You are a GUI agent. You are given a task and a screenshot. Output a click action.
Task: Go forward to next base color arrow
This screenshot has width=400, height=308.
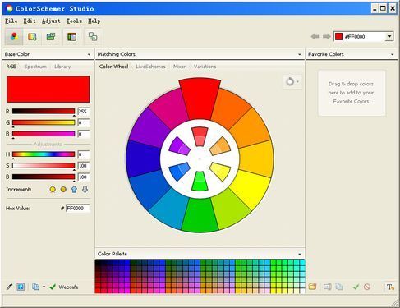pos(327,36)
